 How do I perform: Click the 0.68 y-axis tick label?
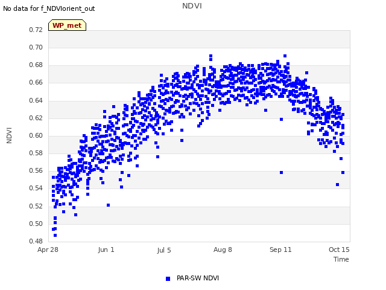[36, 65]
